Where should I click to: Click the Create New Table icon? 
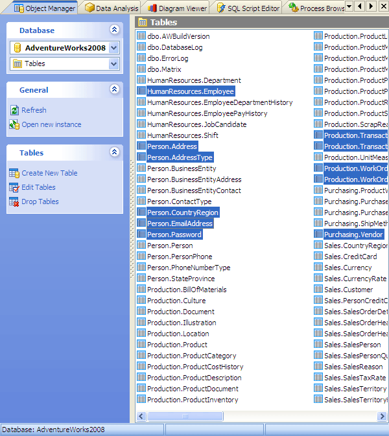pyautogui.click(x=14, y=173)
